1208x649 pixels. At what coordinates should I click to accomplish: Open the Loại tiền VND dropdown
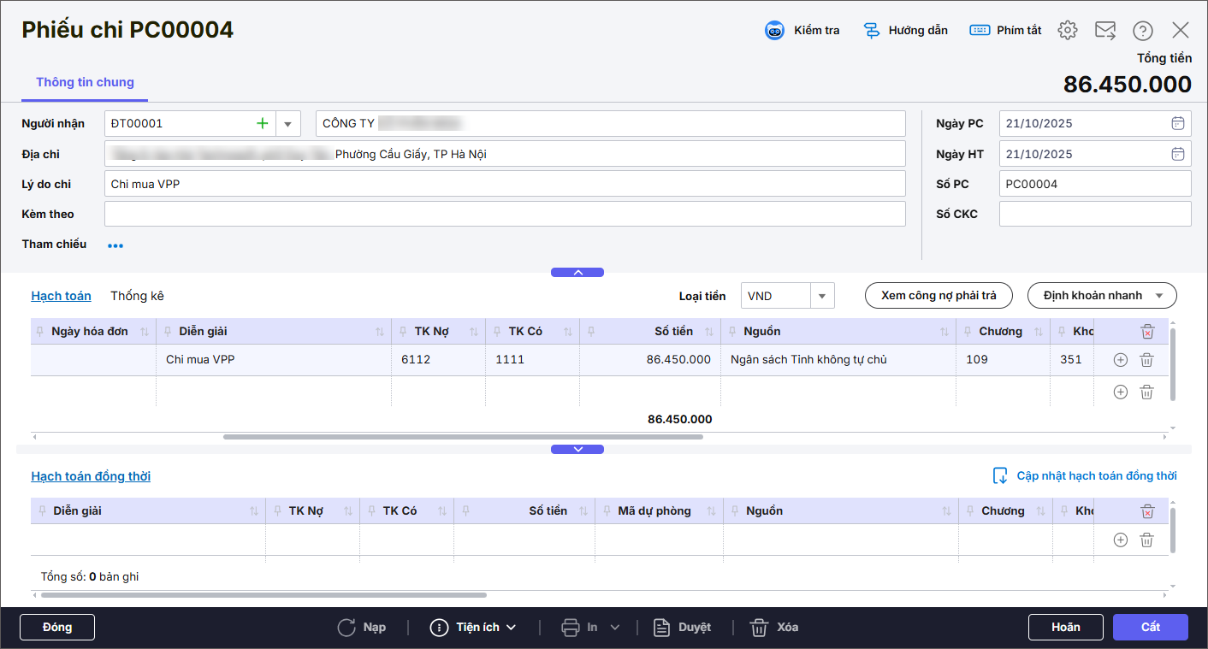(x=821, y=296)
